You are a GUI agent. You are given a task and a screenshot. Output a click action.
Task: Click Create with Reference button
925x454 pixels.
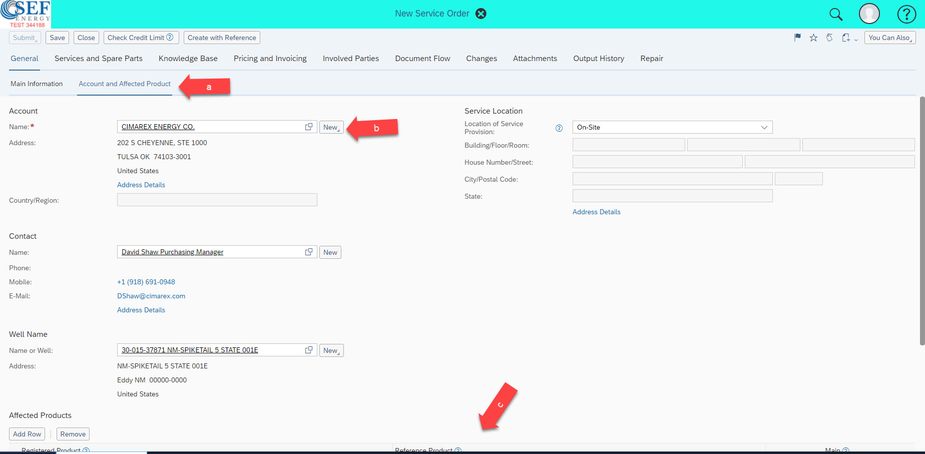point(222,38)
